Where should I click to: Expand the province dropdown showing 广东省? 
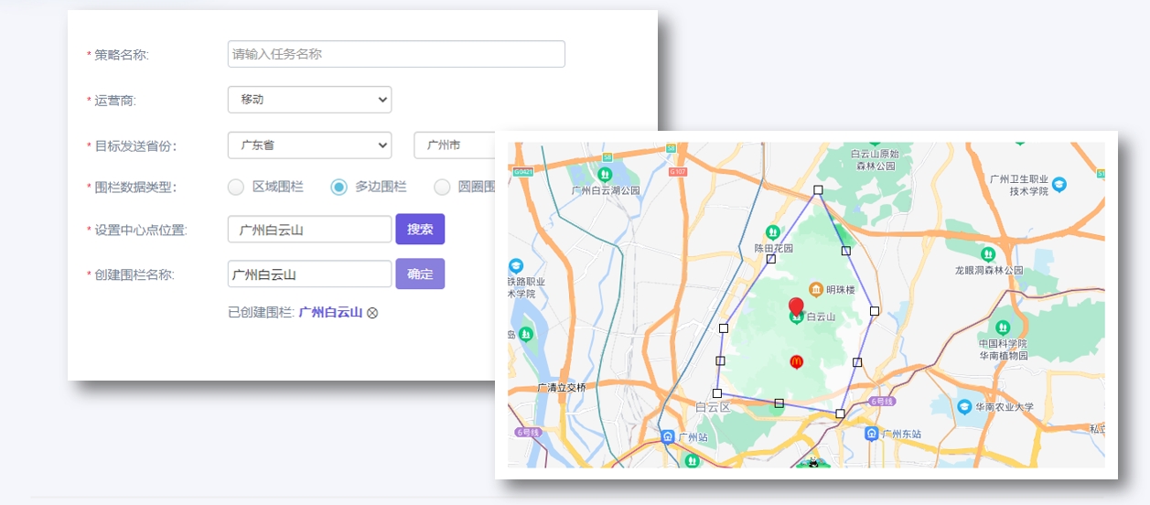[309, 145]
